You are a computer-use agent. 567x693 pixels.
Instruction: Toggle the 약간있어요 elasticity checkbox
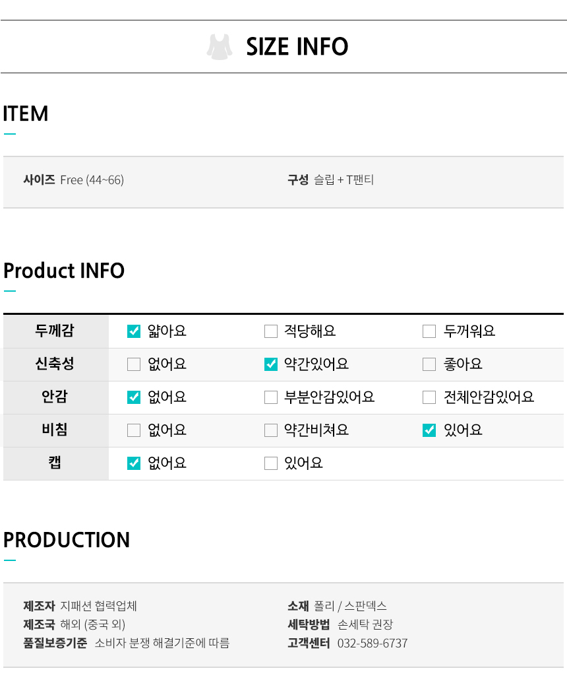(271, 364)
